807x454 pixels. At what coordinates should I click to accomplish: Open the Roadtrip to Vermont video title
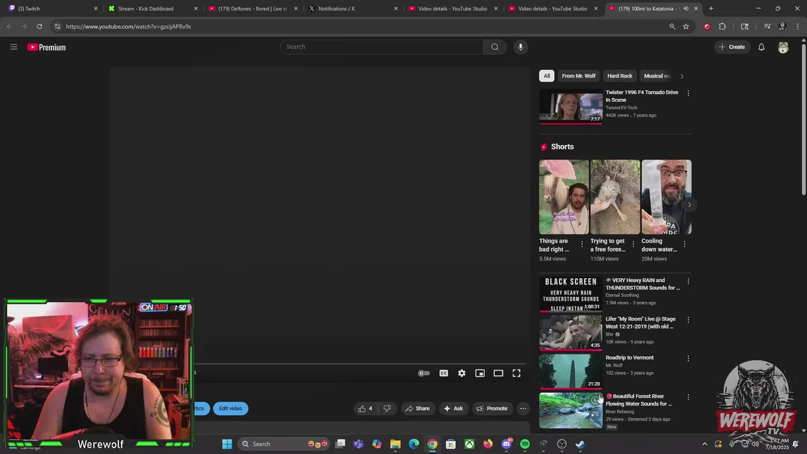(x=629, y=358)
